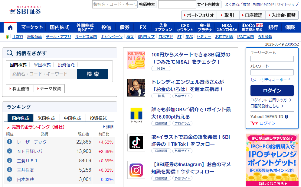Click the Yahoo Y! logo icon
Image resolution: width=301 pixels, height=187 pixels.
point(254,123)
